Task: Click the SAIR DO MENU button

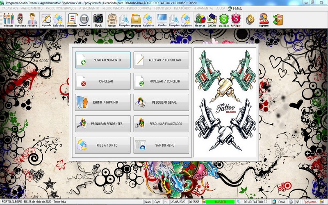Action: tap(161, 146)
